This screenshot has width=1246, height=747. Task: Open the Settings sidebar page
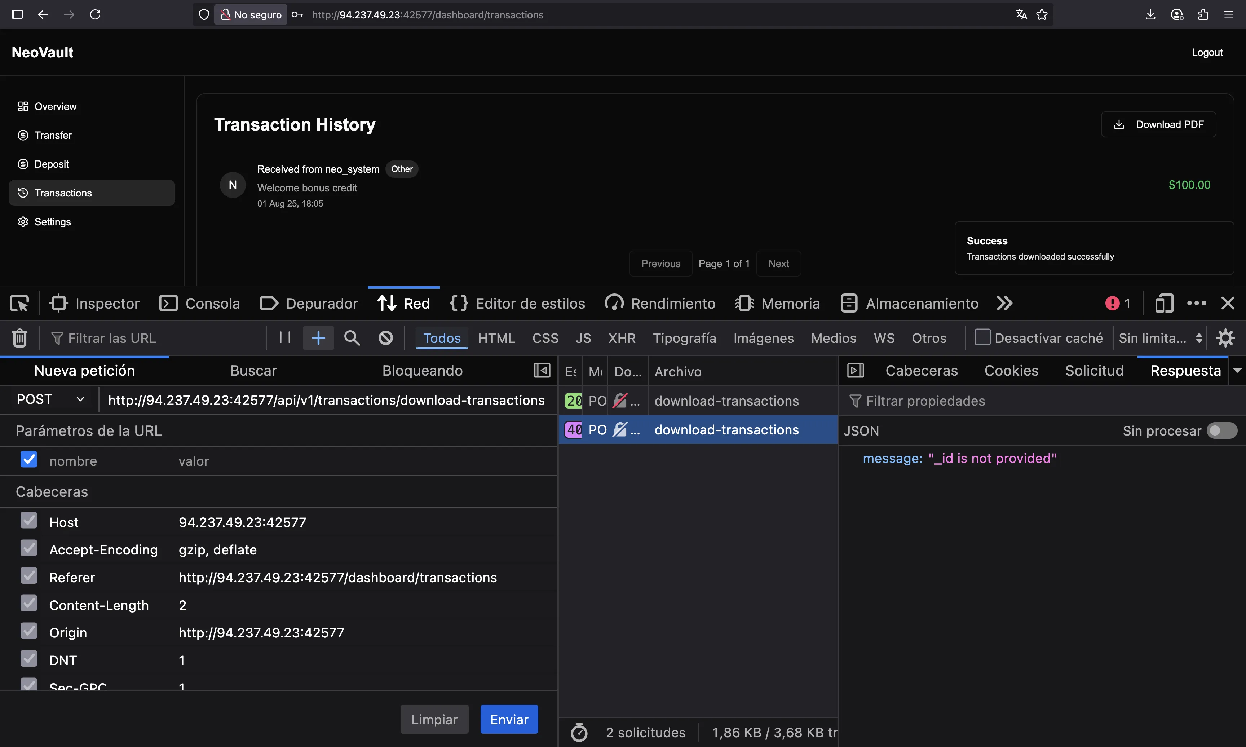coord(92,222)
